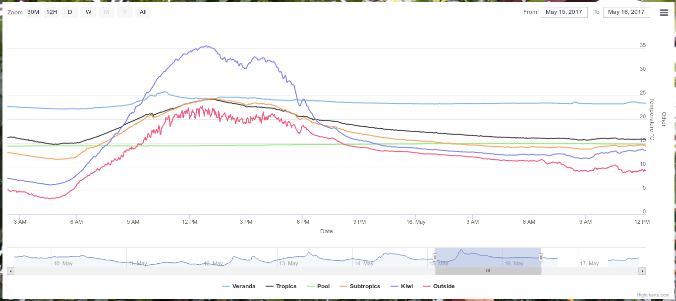This screenshot has width=676, height=301.
Task: Click the navigator scrollbar left arrow
Action: (x=11, y=271)
